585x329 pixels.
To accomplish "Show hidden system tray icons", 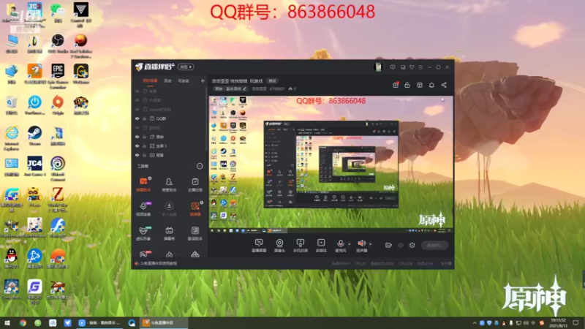I will click(475, 323).
